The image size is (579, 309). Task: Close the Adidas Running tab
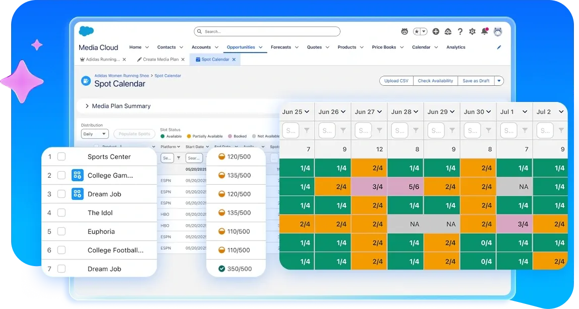tap(125, 60)
